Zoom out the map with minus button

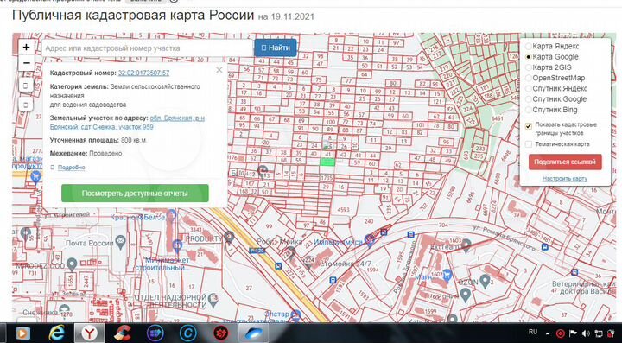coord(26,63)
